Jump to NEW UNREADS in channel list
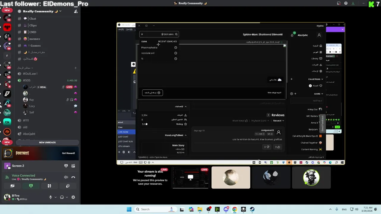The width and height of the screenshot is (381, 214). [x=47, y=142]
